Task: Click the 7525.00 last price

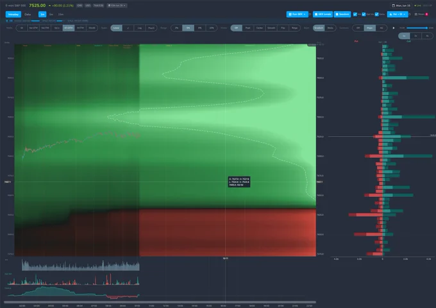Action: (x=37, y=5)
